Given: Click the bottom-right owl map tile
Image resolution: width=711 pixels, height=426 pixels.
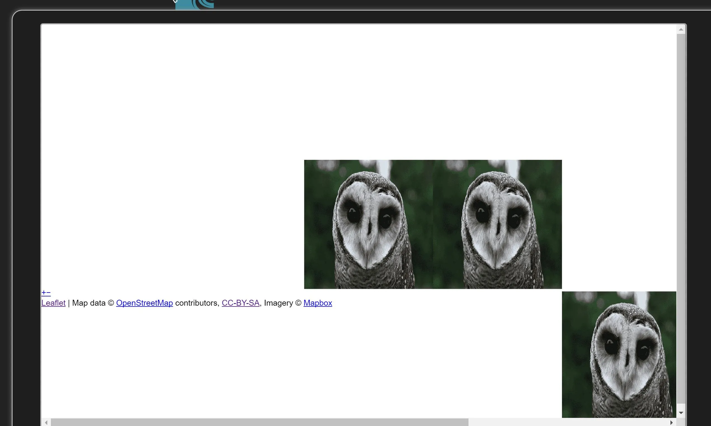Looking at the screenshot, I should 619,355.
